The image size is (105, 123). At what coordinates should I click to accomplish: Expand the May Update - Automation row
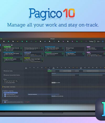[3, 87]
